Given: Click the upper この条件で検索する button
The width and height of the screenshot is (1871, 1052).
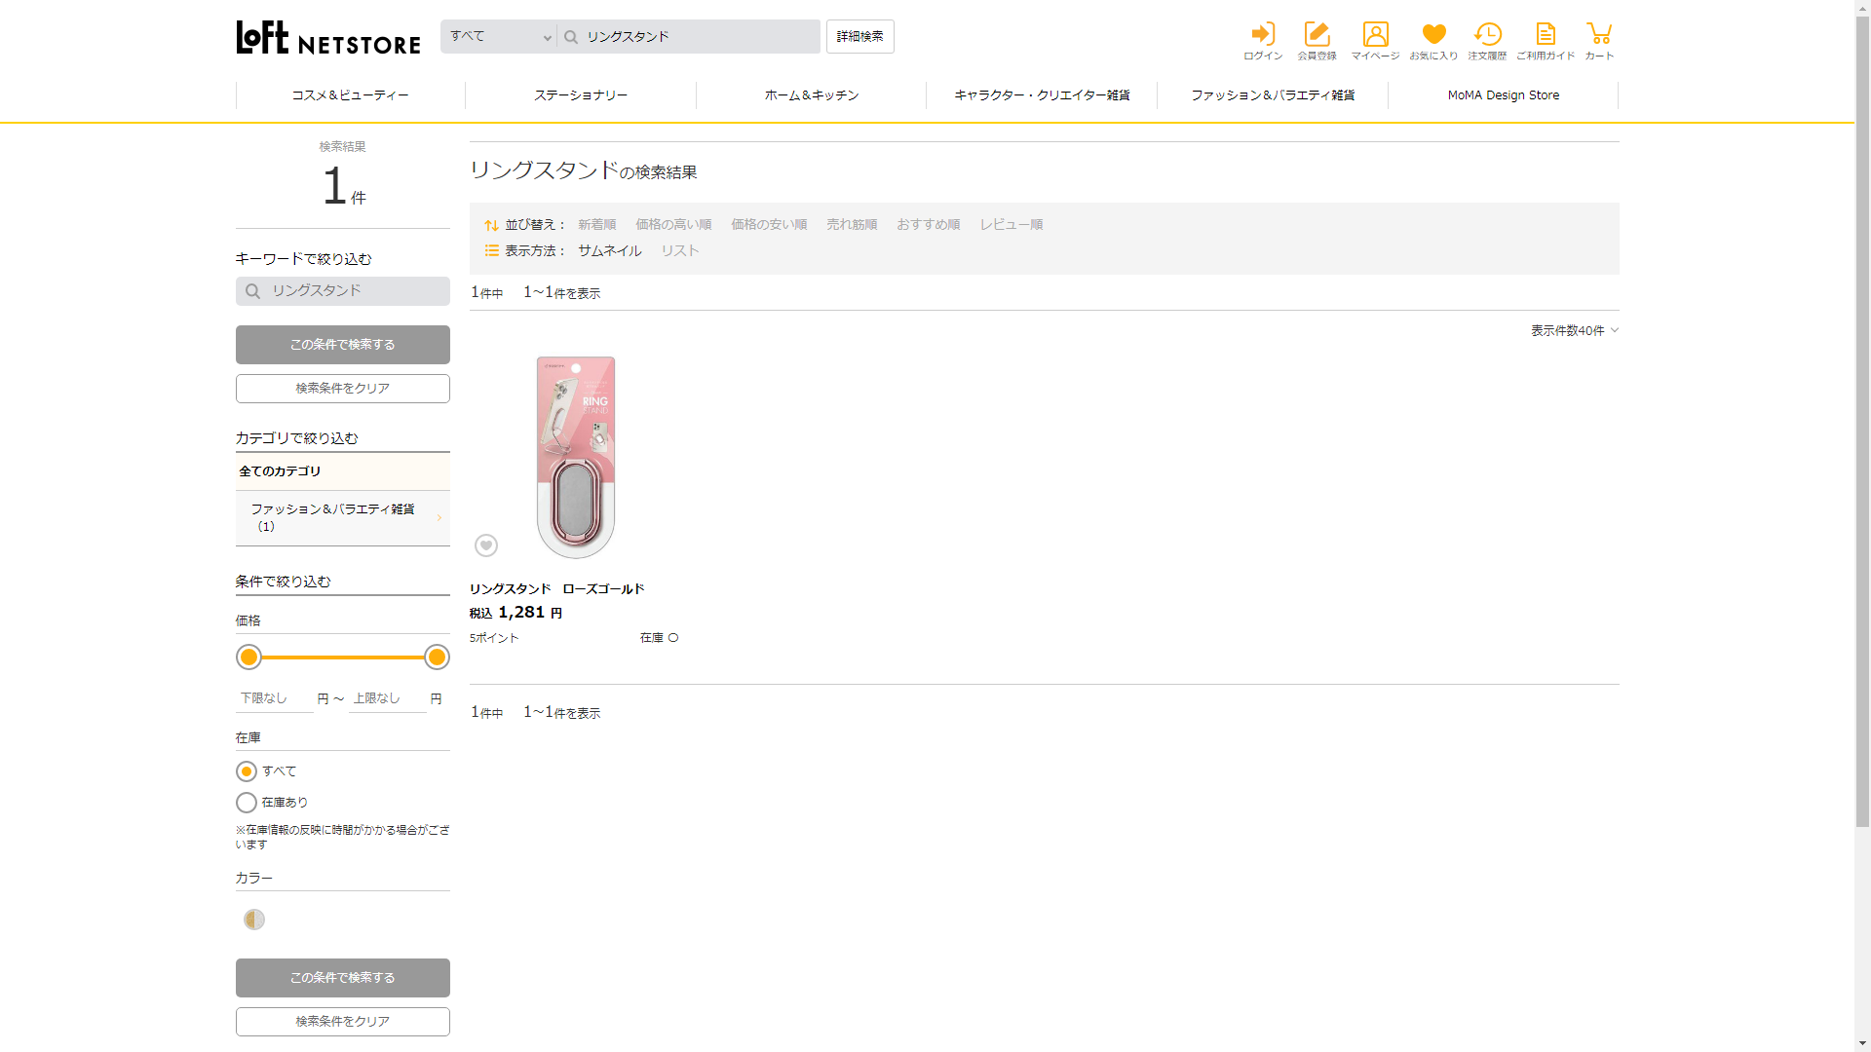Looking at the screenshot, I should click(x=342, y=345).
